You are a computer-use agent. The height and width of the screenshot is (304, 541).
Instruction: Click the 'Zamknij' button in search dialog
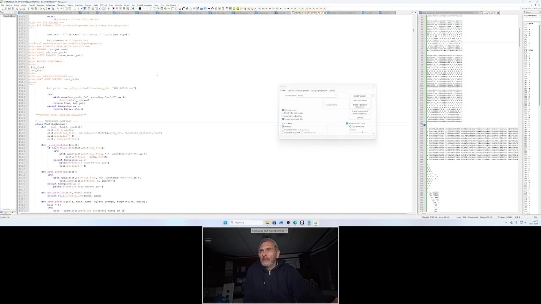pyautogui.click(x=360, y=118)
